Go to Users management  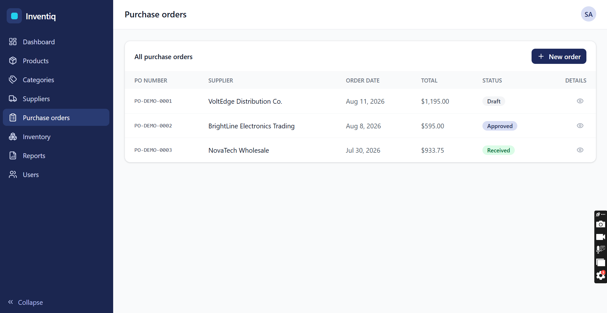[56, 175]
